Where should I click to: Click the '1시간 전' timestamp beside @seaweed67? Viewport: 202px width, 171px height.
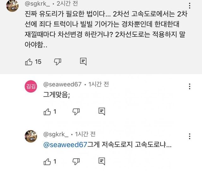(x=98, y=84)
